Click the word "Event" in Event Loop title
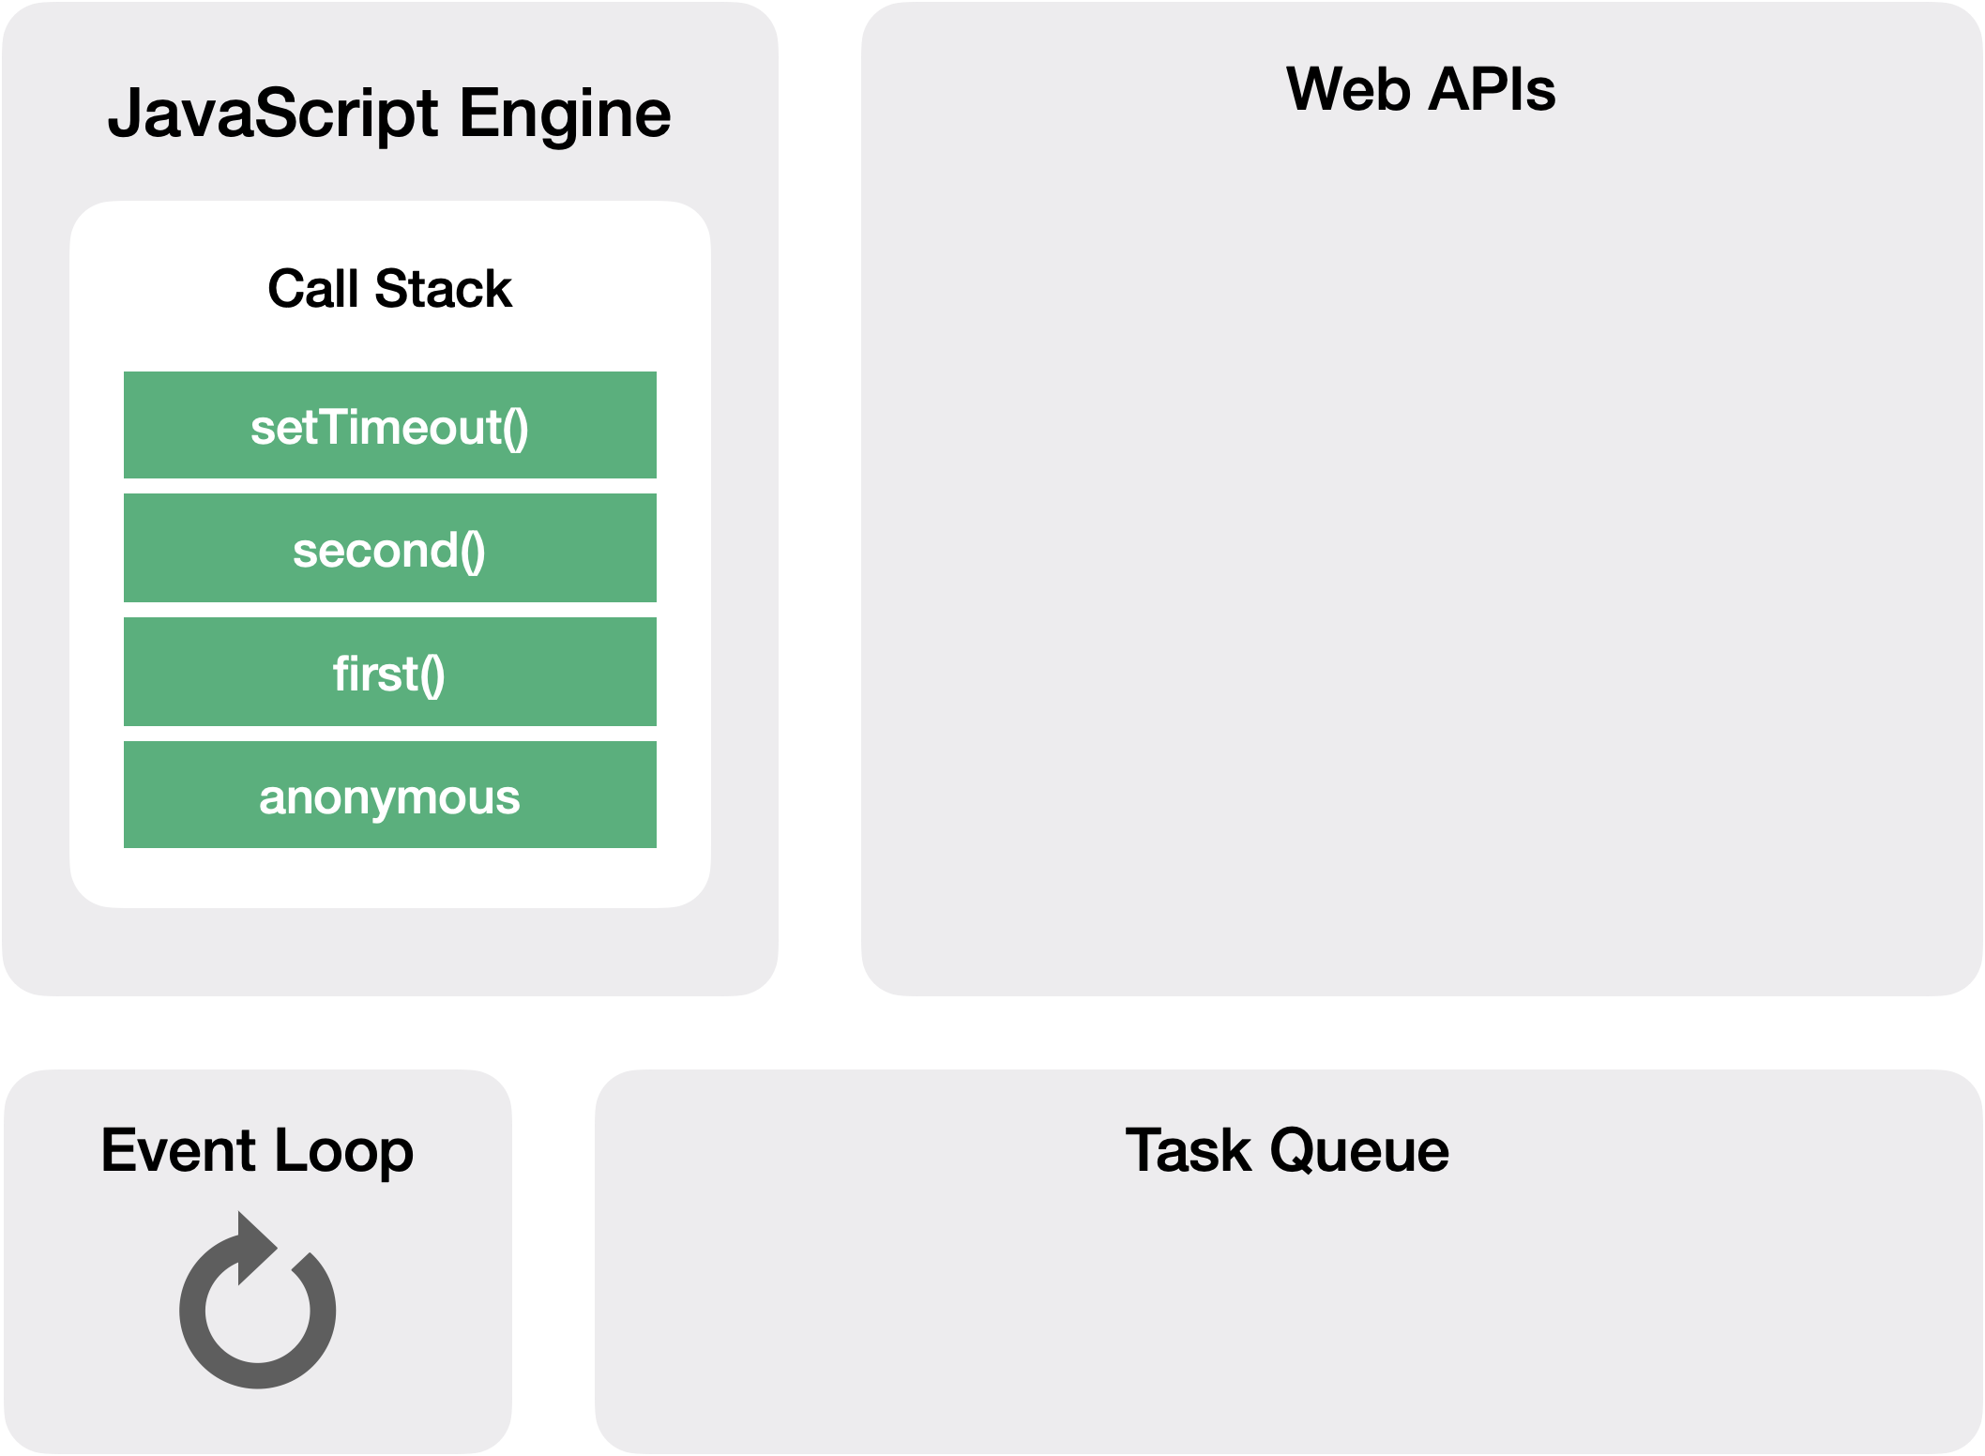 [x=177, y=1150]
